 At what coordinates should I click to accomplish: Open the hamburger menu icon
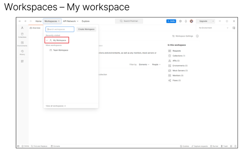click(x=20, y=21)
